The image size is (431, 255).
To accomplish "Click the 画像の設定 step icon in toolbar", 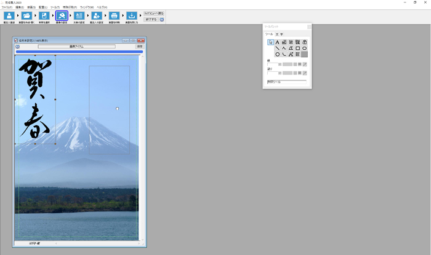I will coord(62,17).
